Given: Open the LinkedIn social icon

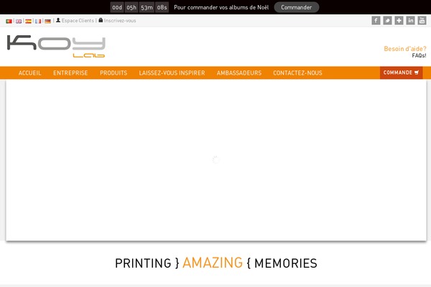Looking at the screenshot, I should pyautogui.click(x=410, y=20).
